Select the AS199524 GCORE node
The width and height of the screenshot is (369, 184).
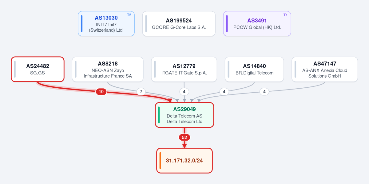[x=179, y=24]
